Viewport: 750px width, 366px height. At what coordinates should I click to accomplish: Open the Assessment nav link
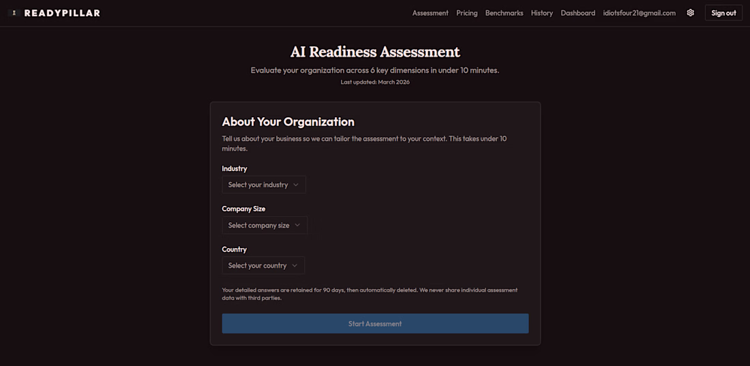[430, 13]
